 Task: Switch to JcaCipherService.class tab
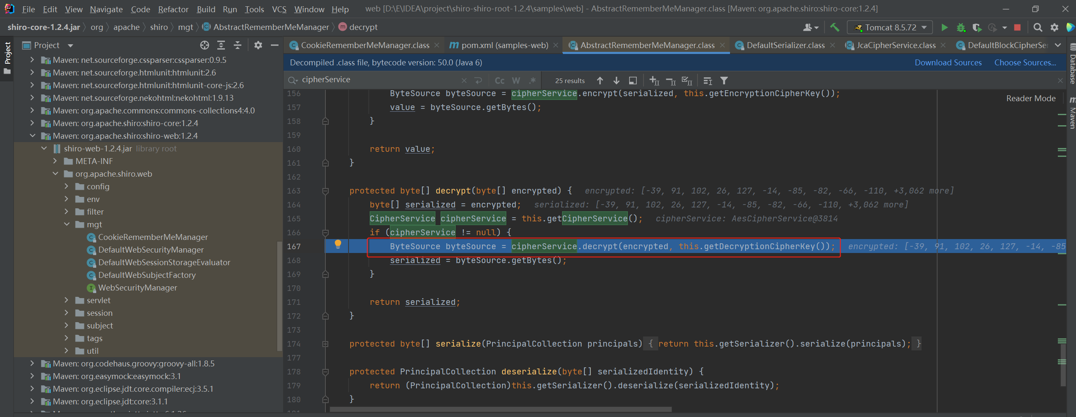pyautogui.click(x=896, y=45)
